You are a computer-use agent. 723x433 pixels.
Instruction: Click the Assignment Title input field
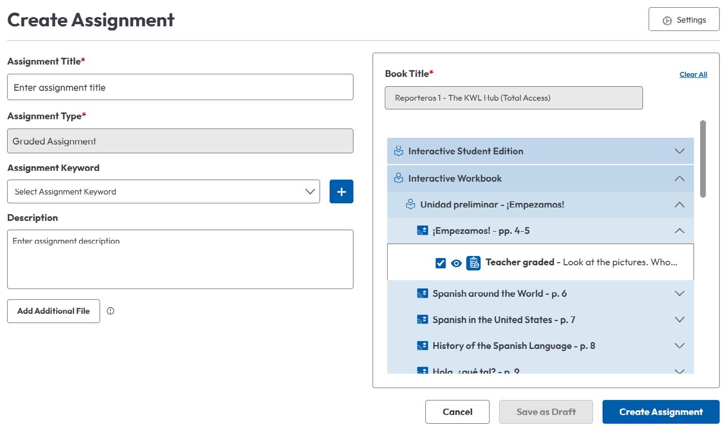(180, 87)
